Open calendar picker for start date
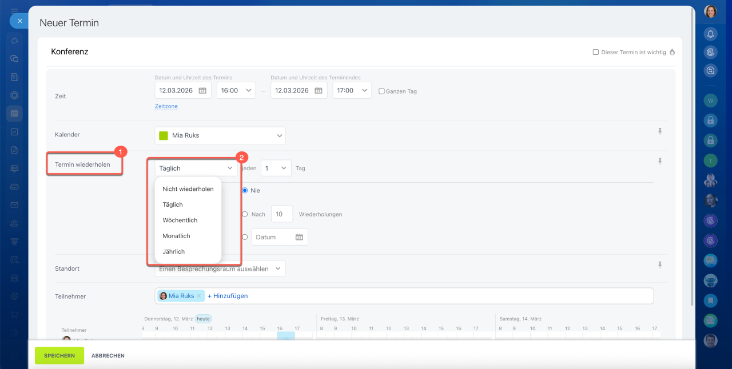This screenshot has width=732, height=369. pyautogui.click(x=202, y=90)
